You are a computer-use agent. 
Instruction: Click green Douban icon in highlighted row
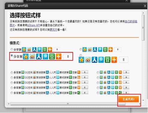[52, 56]
